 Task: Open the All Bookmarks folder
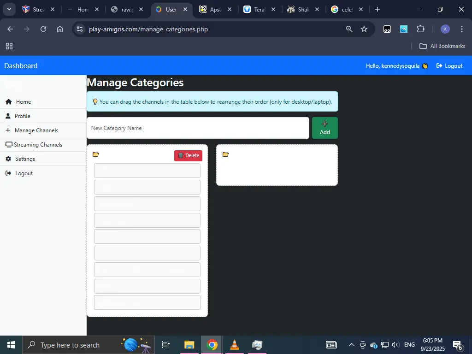(x=442, y=46)
